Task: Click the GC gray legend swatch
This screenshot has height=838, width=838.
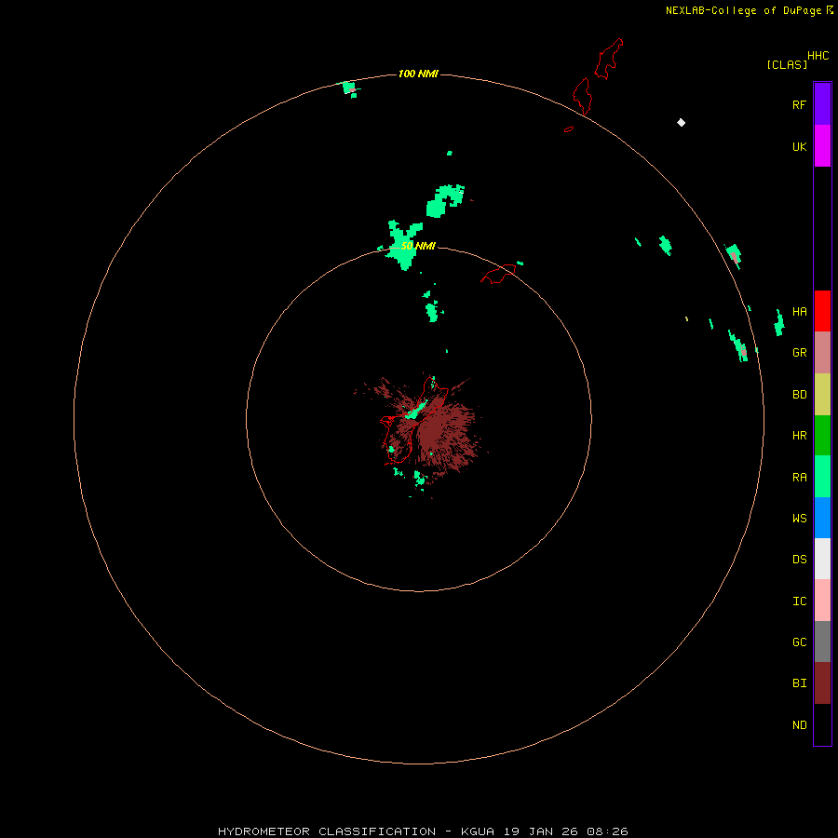Action: coord(822,642)
